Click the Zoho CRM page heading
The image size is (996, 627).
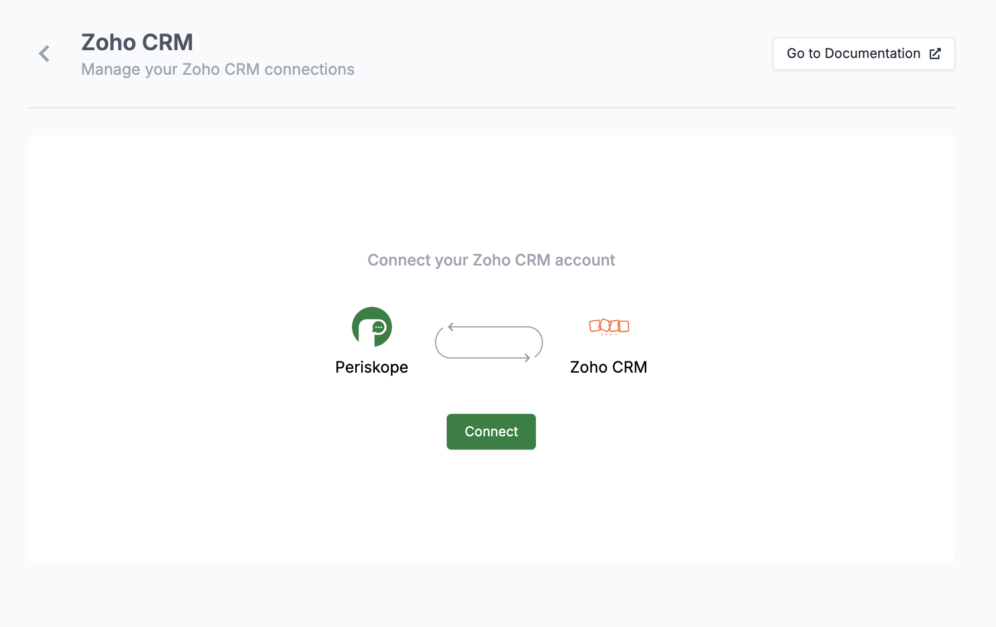pos(137,42)
